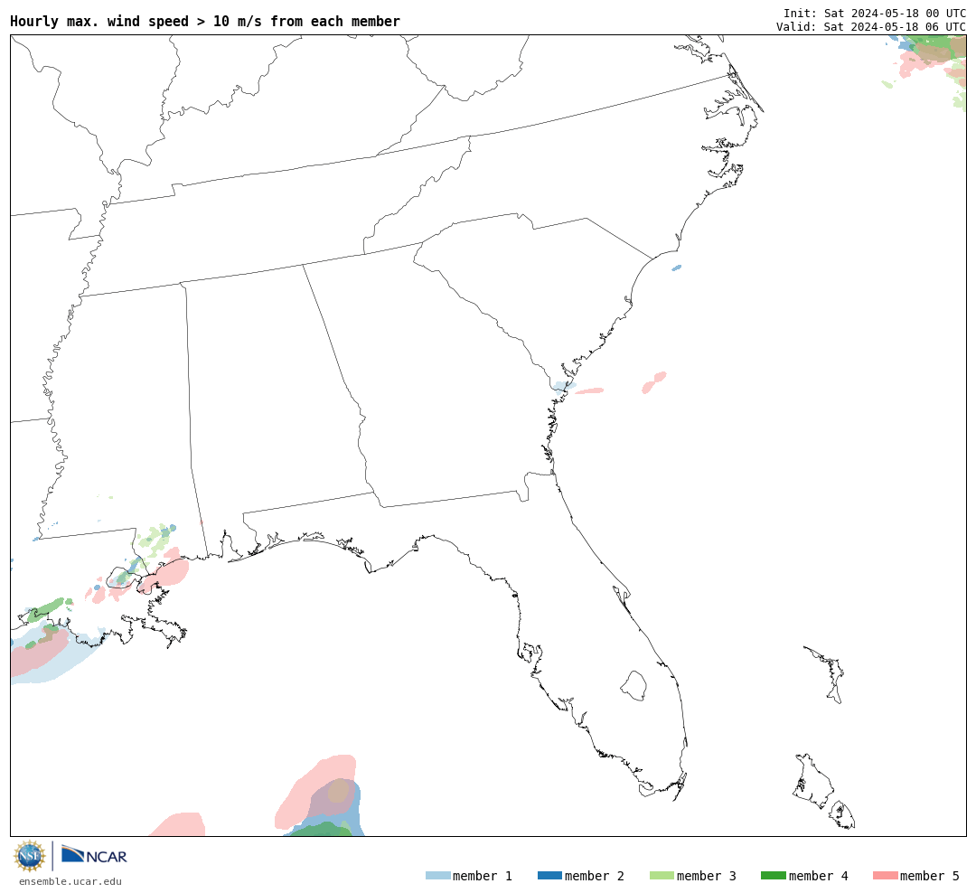The image size is (976, 893).
Task: Click the 'member 4' legend label
Action: pyautogui.click(x=819, y=876)
